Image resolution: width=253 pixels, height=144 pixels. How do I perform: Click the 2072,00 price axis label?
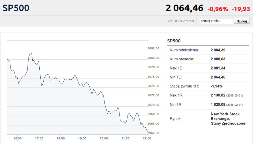153,95
